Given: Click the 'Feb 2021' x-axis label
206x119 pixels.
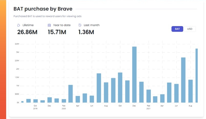Looking at the screenshot, I should click(x=148, y=107).
